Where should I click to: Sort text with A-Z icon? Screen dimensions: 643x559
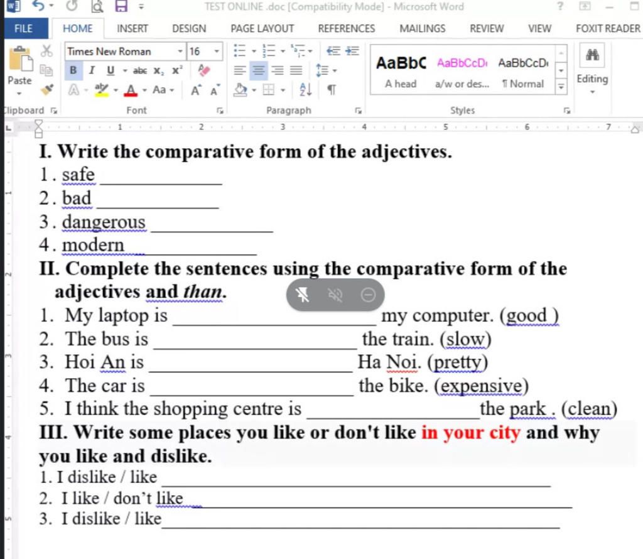[x=306, y=89]
